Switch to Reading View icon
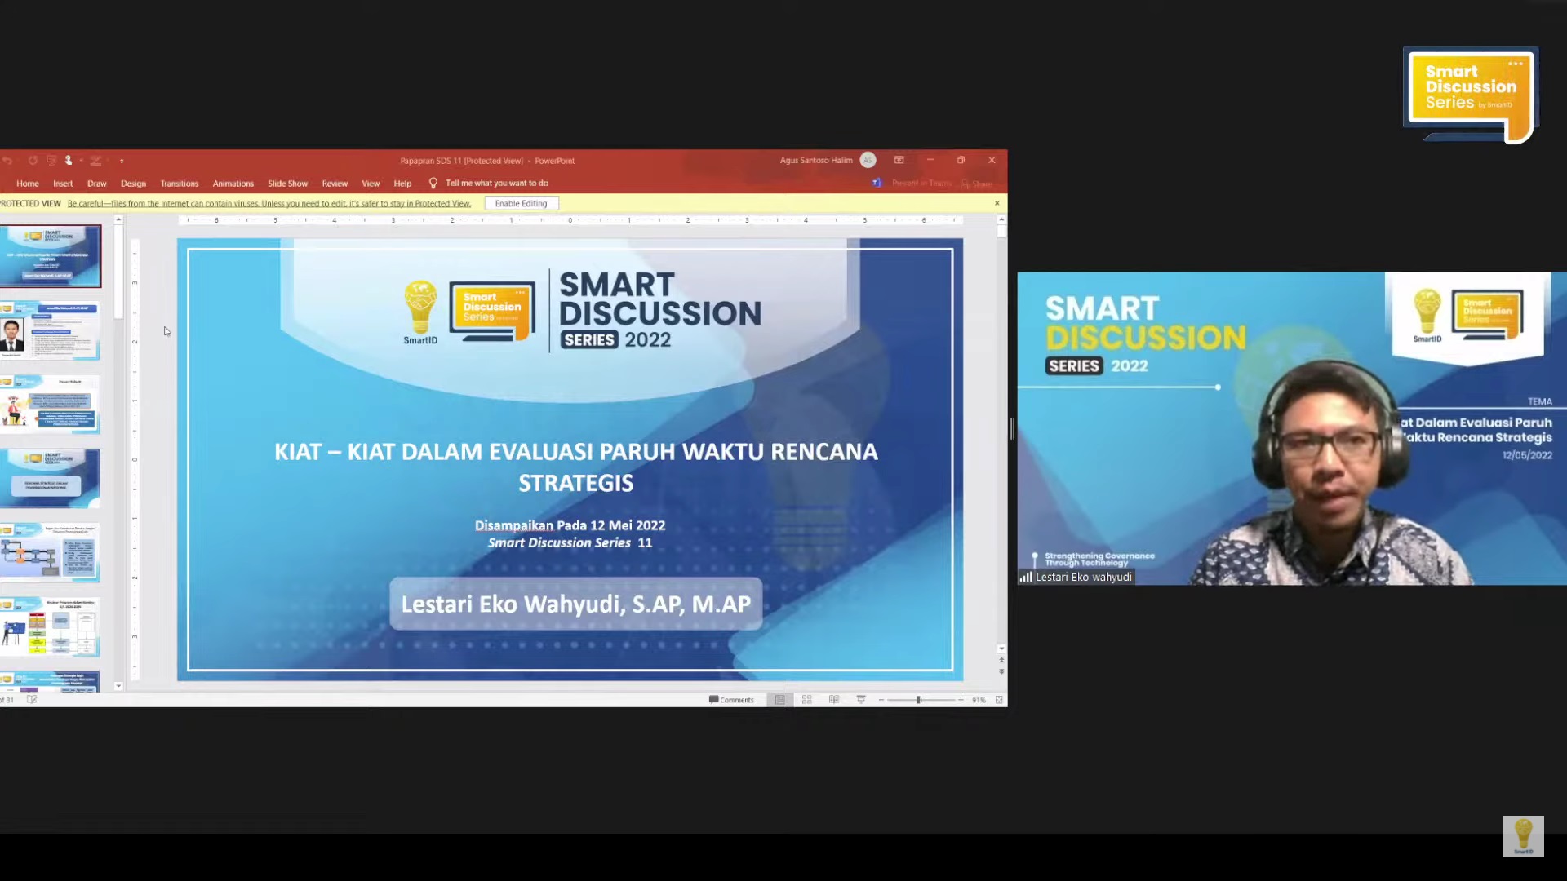1567x881 pixels. [x=833, y=700]
